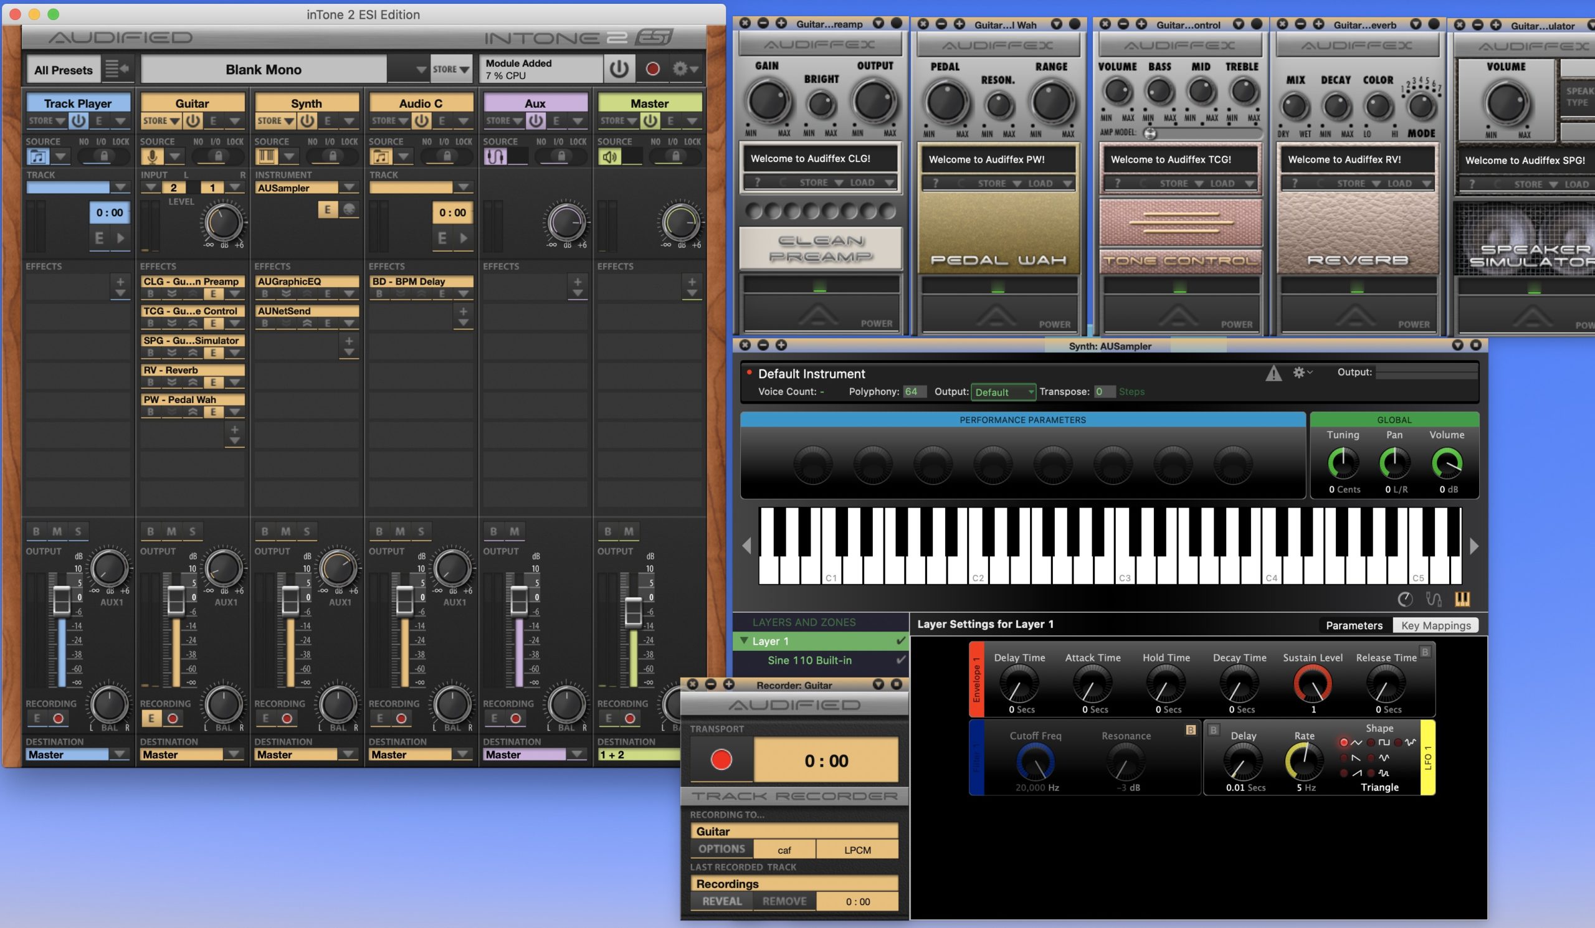Click the REMOVE button in Track Recorder
Screen dimensions: 1595x928
pyautogui.click(x=784, y=901)
